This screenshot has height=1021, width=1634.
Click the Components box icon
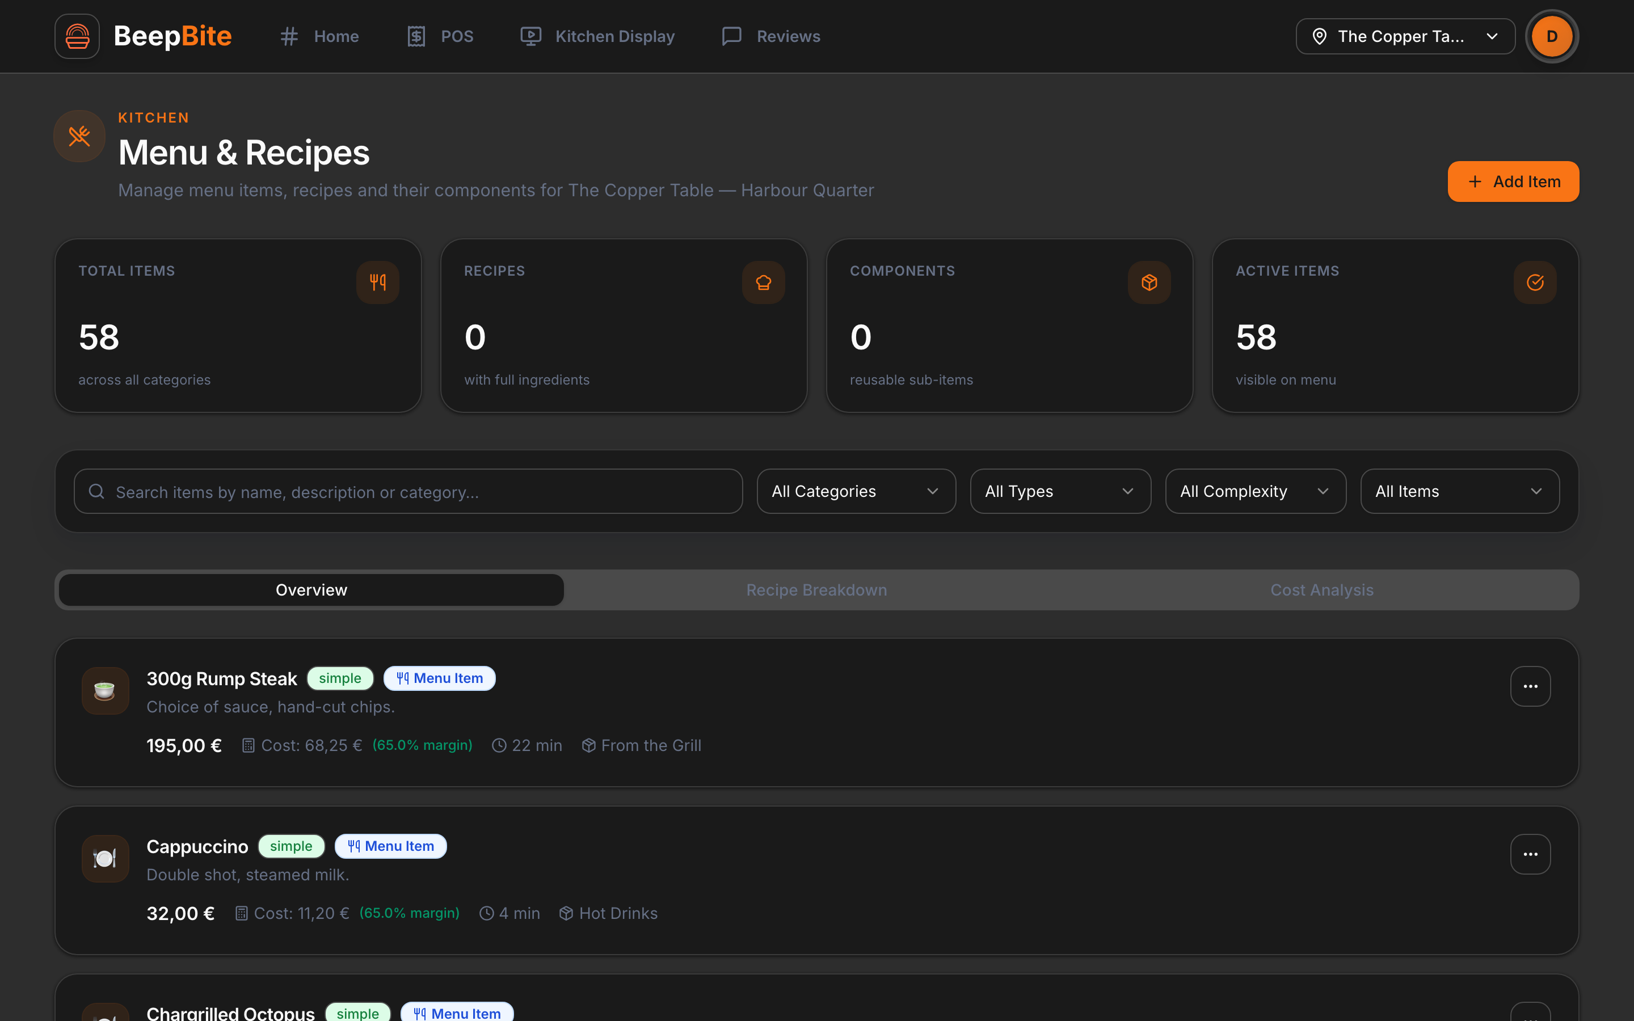1149,282
